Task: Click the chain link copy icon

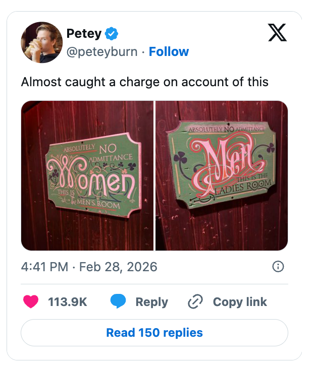Action: (195, 301)
